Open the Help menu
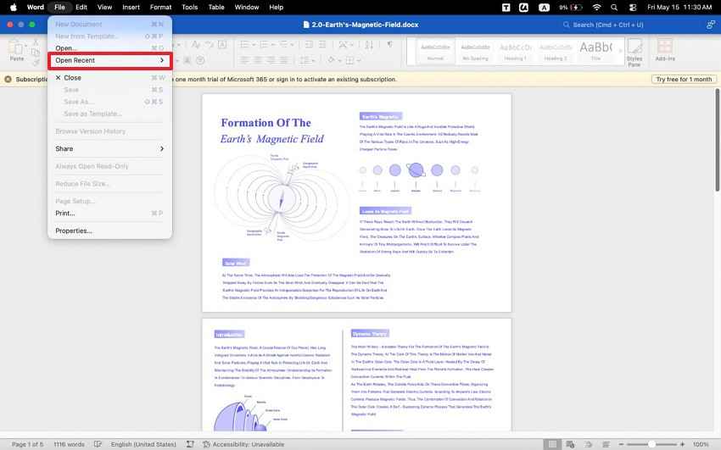The image size is (721, 450). click(276, 7)
